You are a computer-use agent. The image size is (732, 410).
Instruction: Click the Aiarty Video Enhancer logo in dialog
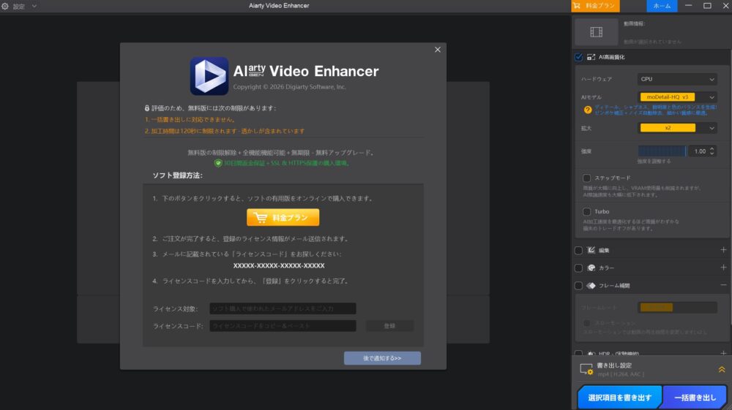coord(209,76)
